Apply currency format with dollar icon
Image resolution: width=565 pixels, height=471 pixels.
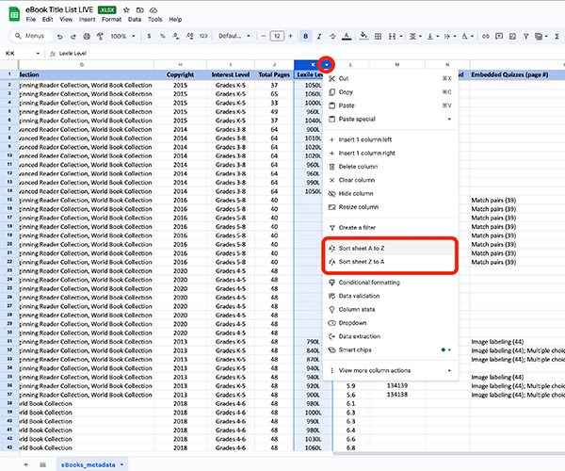click(x=149, y=36)
